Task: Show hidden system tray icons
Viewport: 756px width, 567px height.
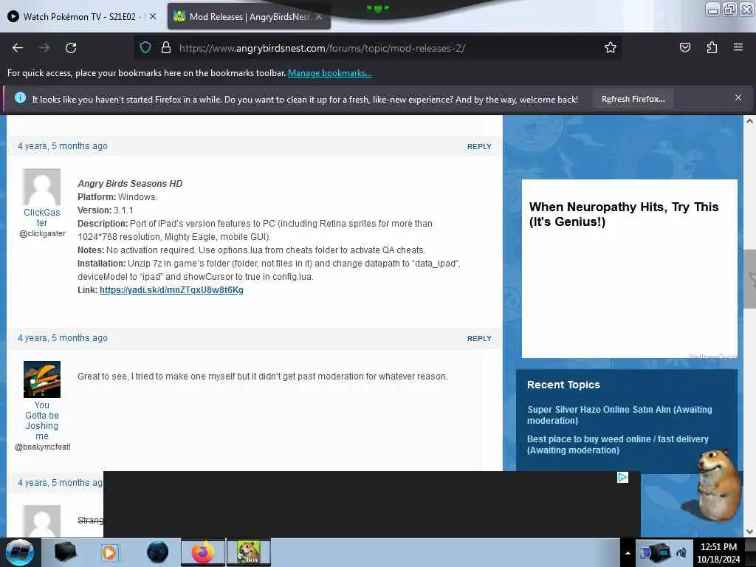Action: coord(628,552)
